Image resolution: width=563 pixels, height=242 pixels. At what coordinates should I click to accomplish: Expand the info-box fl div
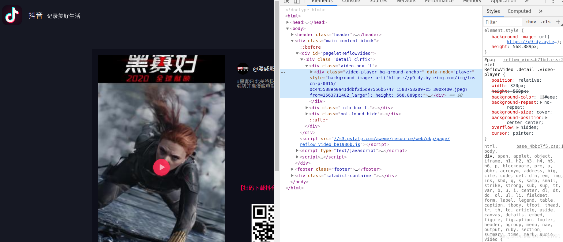(x=307, y=108)
